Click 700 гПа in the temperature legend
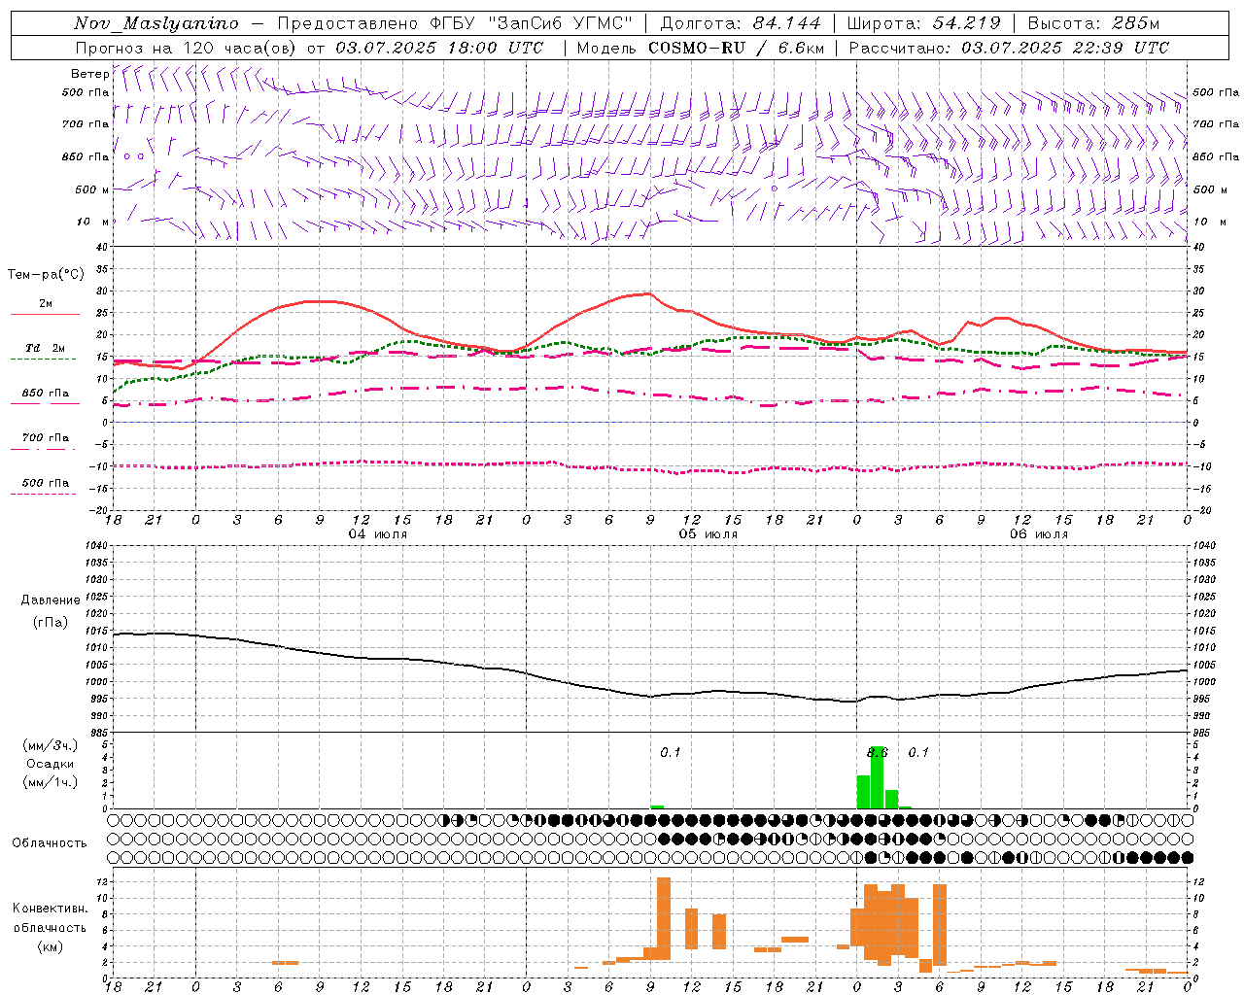Screen dimensions: 1244x995 pos(46,438)
